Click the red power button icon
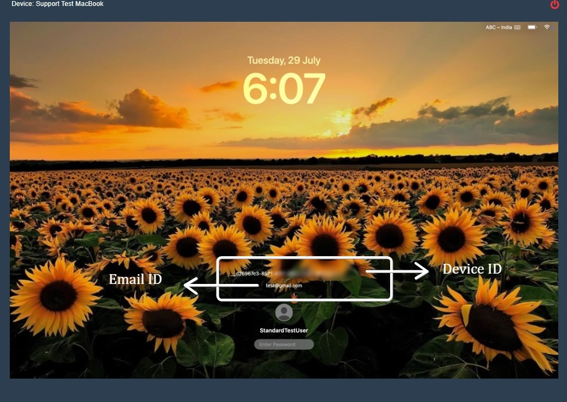Viewport: 567px width, 402px height. (554, 5)
